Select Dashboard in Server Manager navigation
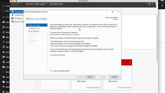 pos(16,12)
